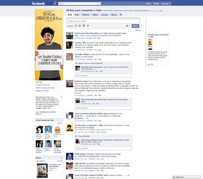
Task: Click Add to My Page's Favorites link
Action: pos(45,88)
